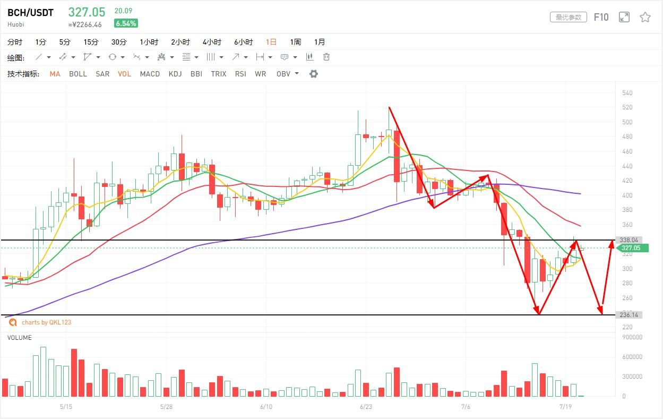The width and height of the screenshot is (663, 419).
Task: Expand the text annotation dropdown arrow
Action: (295, 57)
